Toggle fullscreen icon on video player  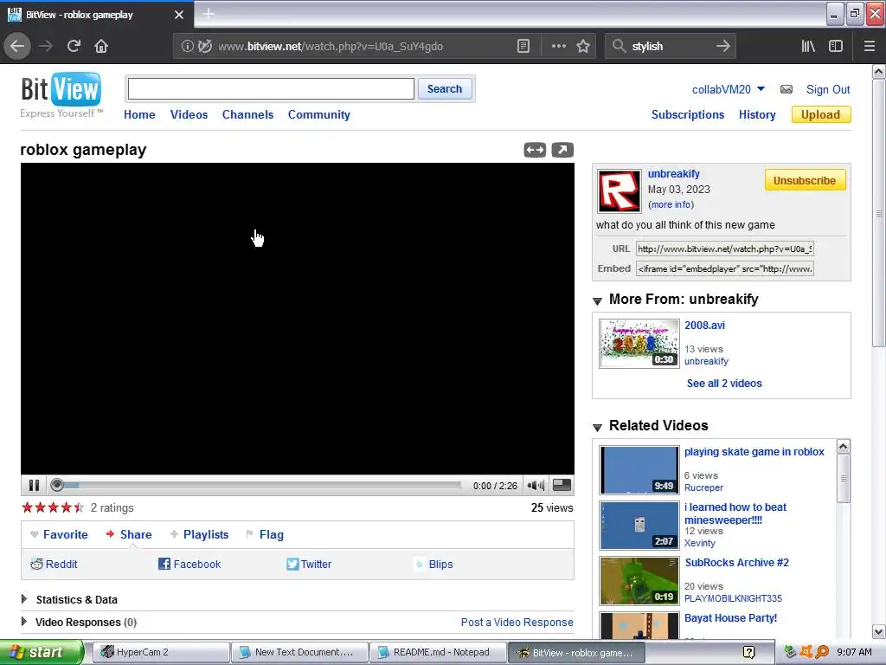pos(561,485)
